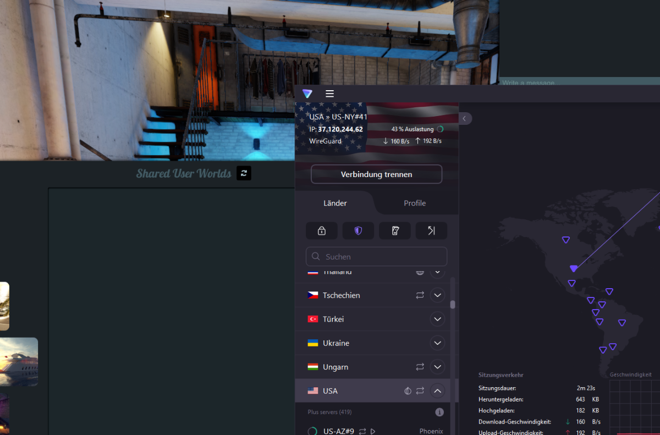Viewport: 660px width, 435px height.
Task: Select the purple shield servers filter icon
Action: coord(358,230)
